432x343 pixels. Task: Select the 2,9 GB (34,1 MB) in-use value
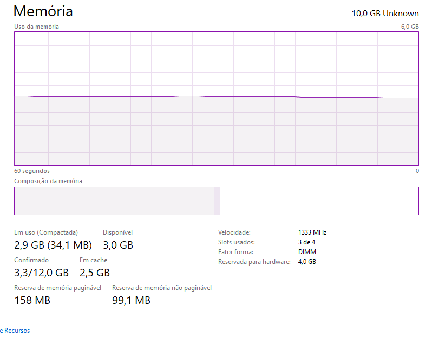53,245
